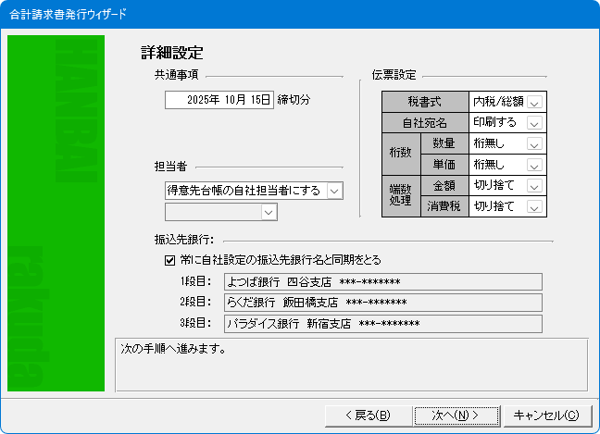Image resolution: width=600 pixels, height=434 pixels.
Task: Click the 締切分 date input field
Action: (219, 100)
